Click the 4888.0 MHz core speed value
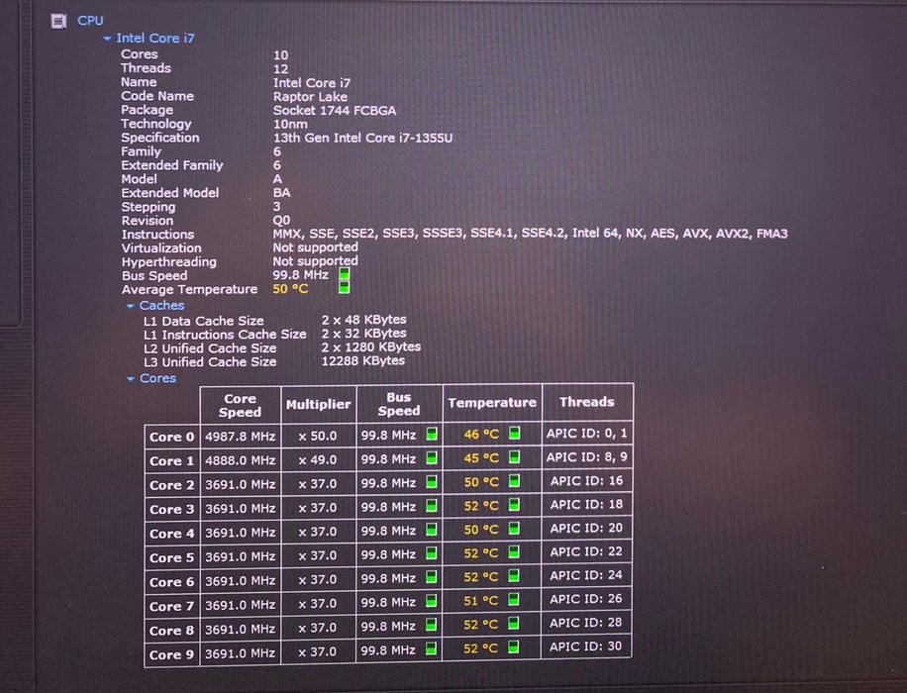This screenshot has height=693, width=907. pos(240,460)
